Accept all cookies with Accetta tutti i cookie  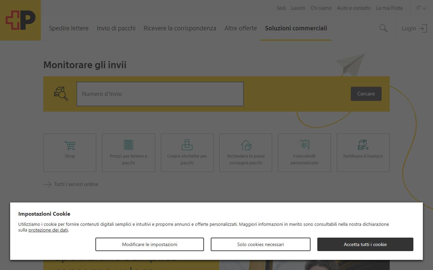(365, 244)
